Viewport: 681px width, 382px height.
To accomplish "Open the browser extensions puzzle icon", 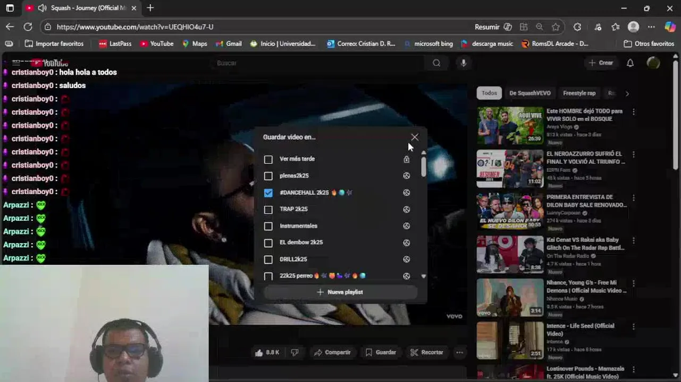I will coord(577,27).
